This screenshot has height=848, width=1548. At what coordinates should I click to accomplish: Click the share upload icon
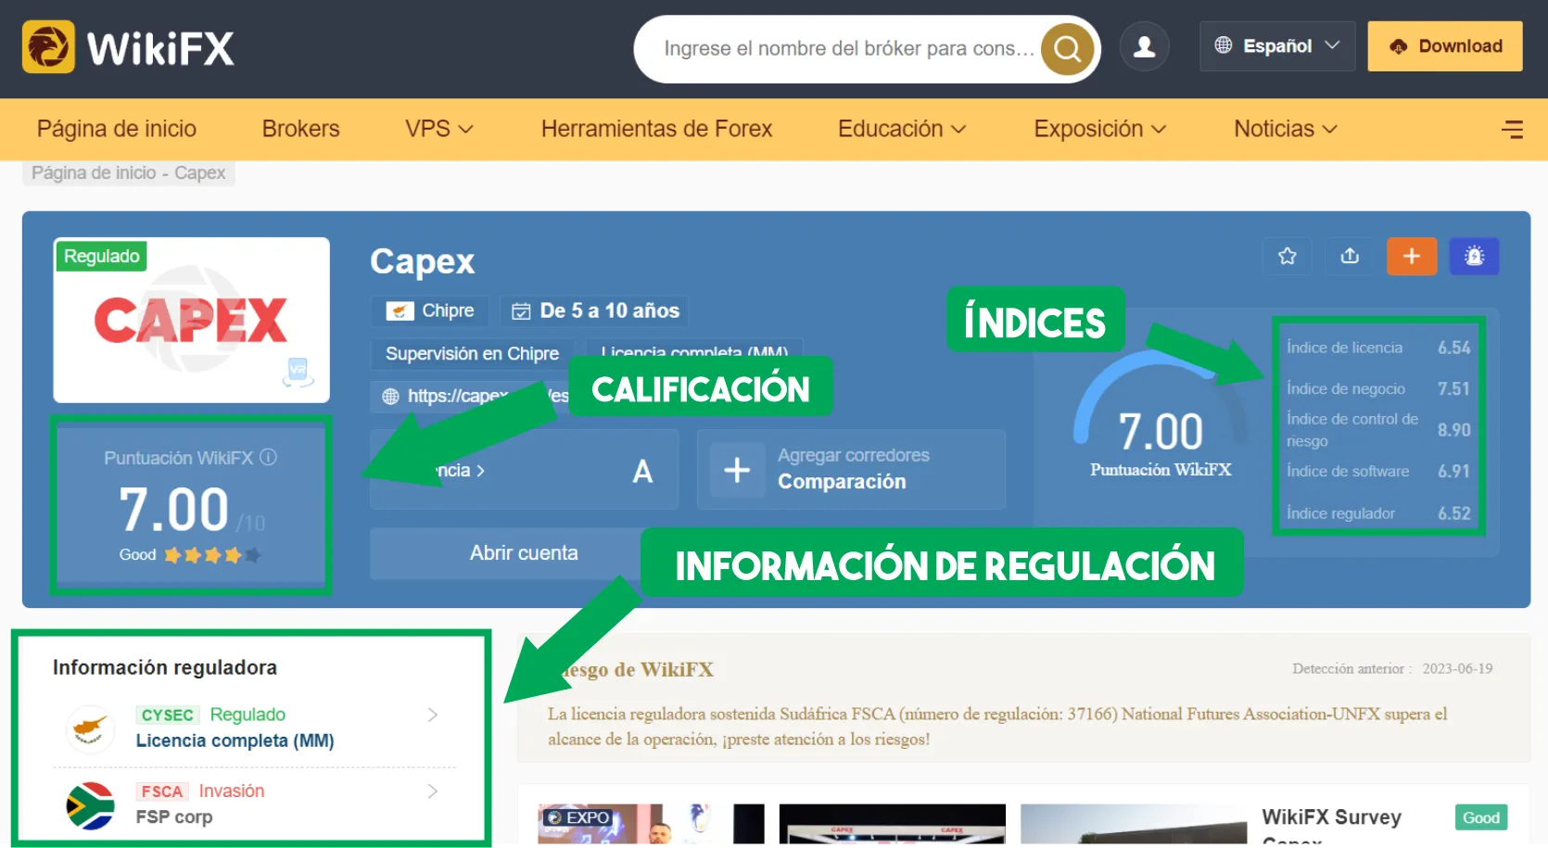[x=1350, y=256]
